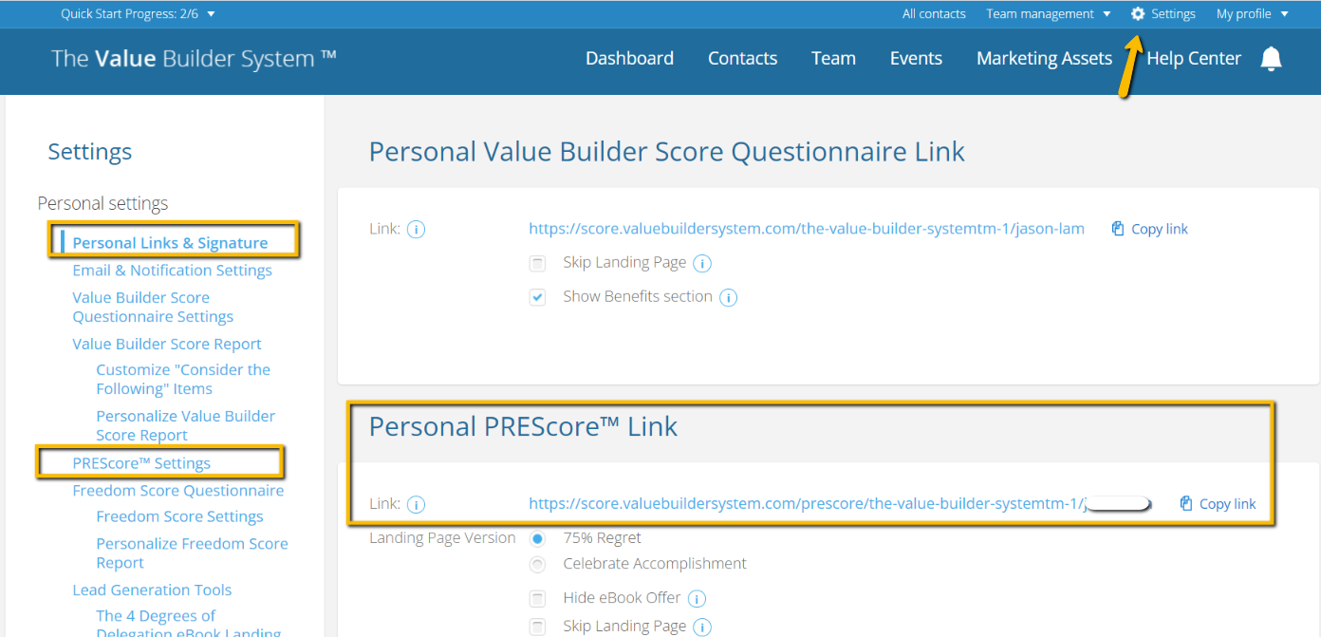The image size is (1321, 637).
Task: Click info icon beside Questionnaire Link label
Action: (416, 229)
